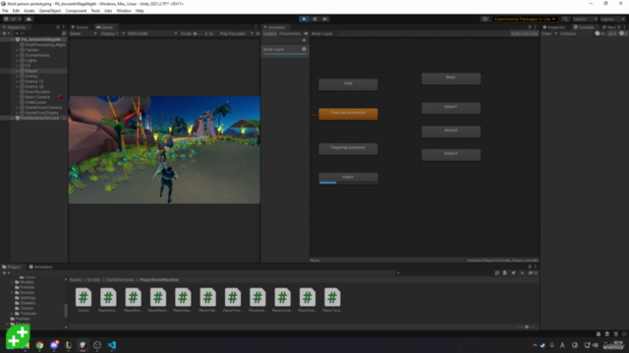This screenshot has height=353, width=629.
Task: Adjust the Game view Scale slider
Action: pos(199,33)
